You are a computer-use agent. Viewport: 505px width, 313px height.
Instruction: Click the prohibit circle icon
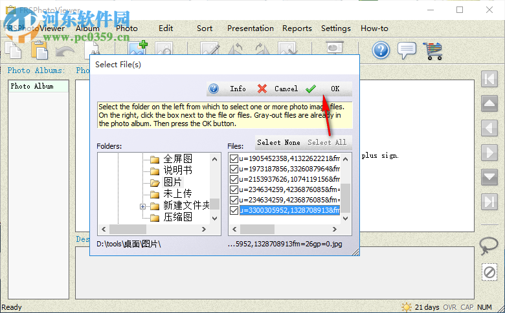pos(489,272)
